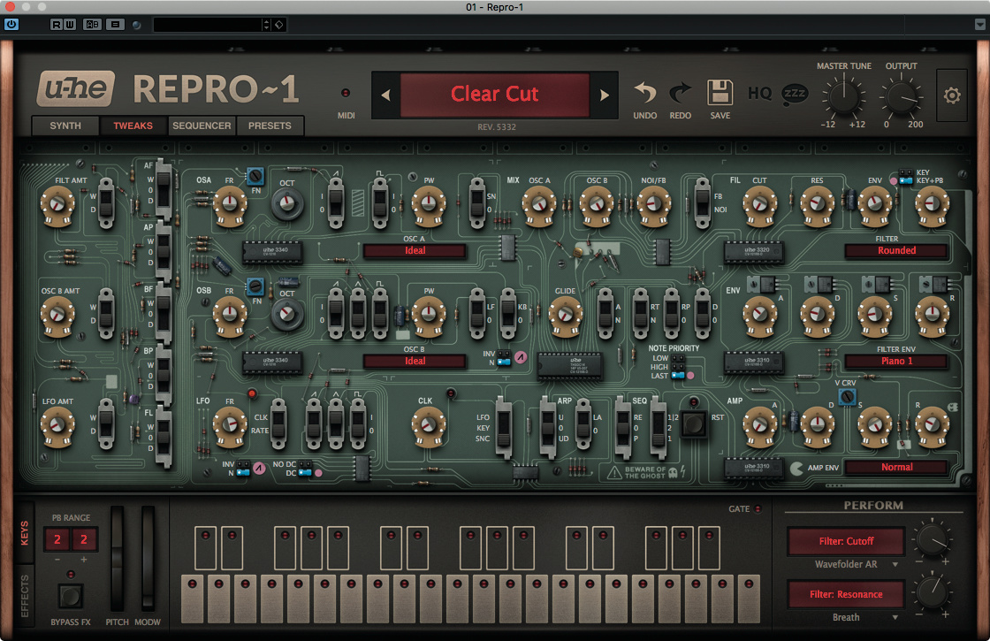The height and width of the screenshot is (641, 990).
Task: Toggle the Bypass FX button
Action: coord(71,594)
